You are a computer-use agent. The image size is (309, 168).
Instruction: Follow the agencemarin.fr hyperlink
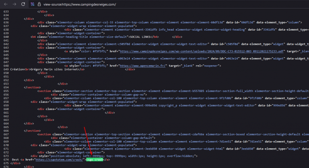tap(143, 66)
